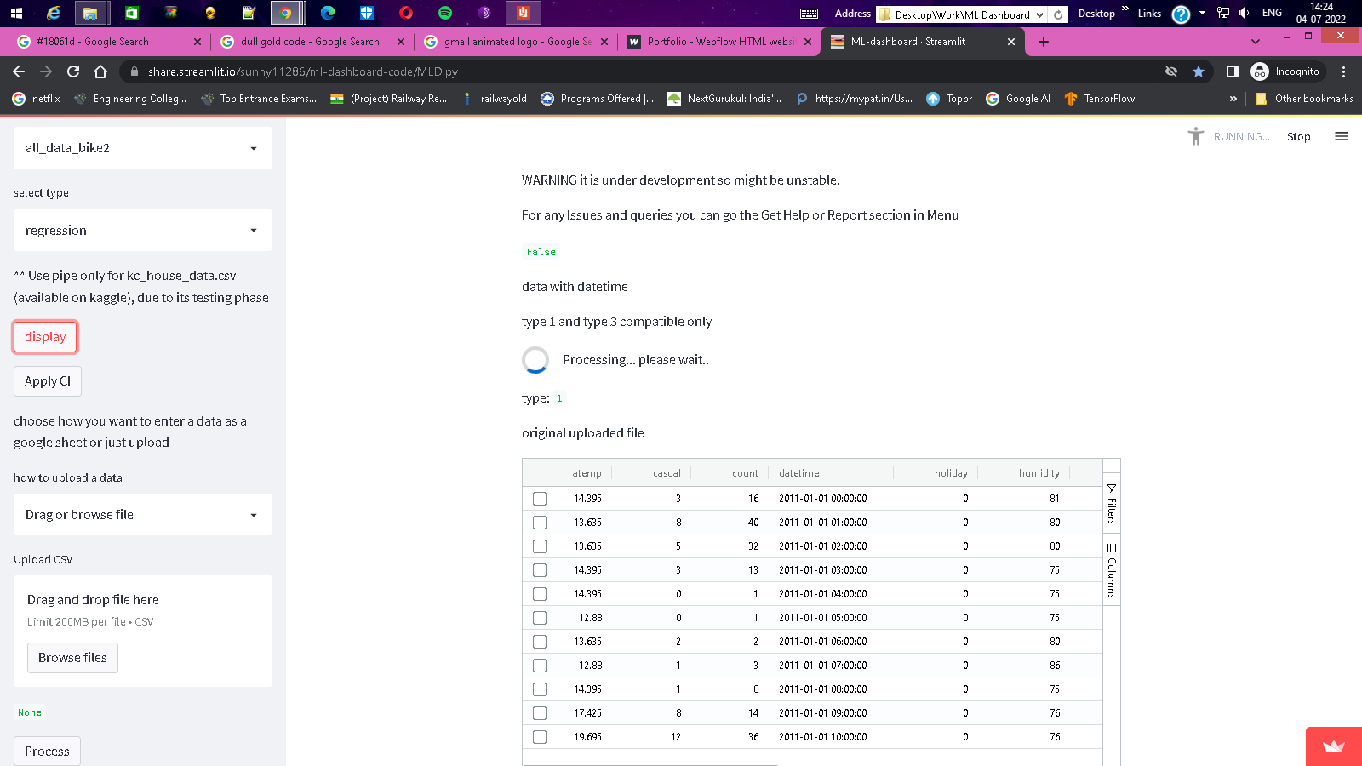Go back to the previous page
This screenshot has width=1362, height=766.
click(x=19, y=71)
